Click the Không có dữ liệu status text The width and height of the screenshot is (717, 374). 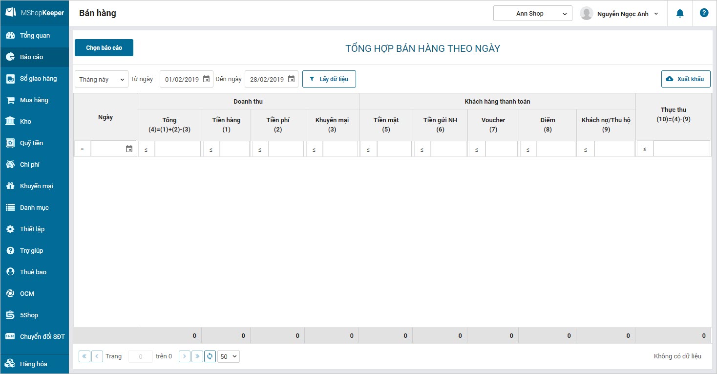click(677, 356)
